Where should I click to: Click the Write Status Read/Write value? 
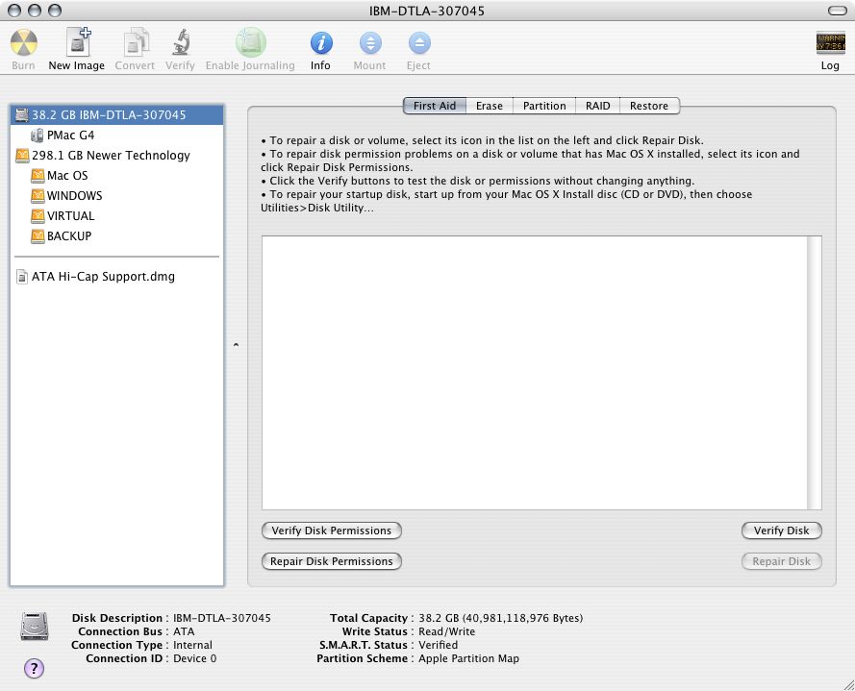(446, 631)
